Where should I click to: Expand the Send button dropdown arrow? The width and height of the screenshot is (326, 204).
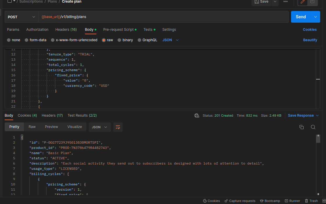pos(315,17)
